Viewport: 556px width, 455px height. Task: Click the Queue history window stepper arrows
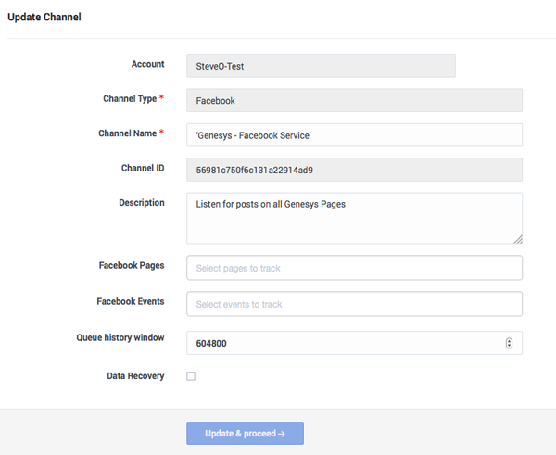509,343
